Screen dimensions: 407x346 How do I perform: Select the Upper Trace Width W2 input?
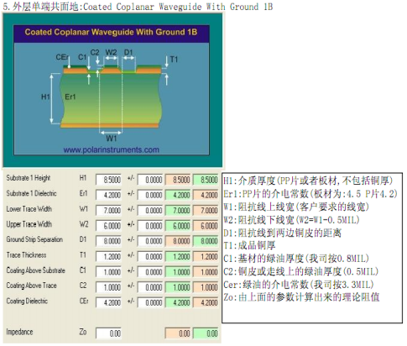[x=108, y=226]
